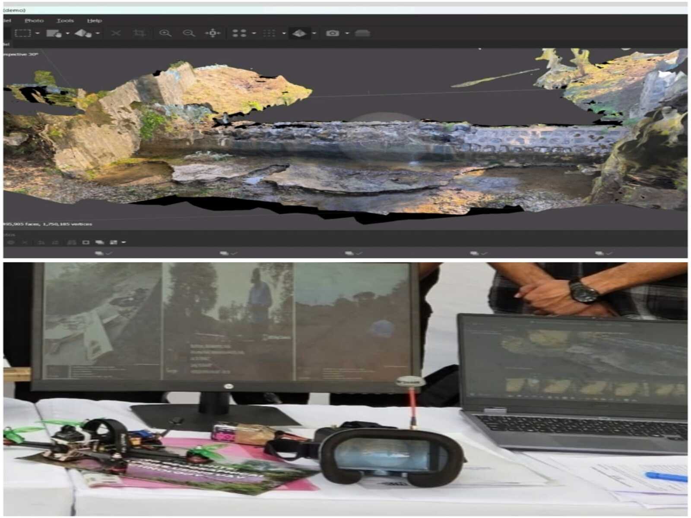
Task: Toggle the Show Cameras icon
Action: coord(332,33)
